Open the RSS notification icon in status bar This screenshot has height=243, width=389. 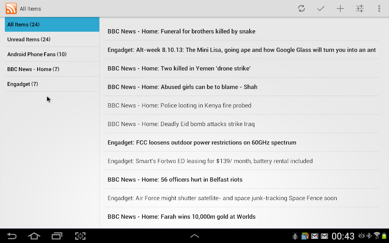305,236
